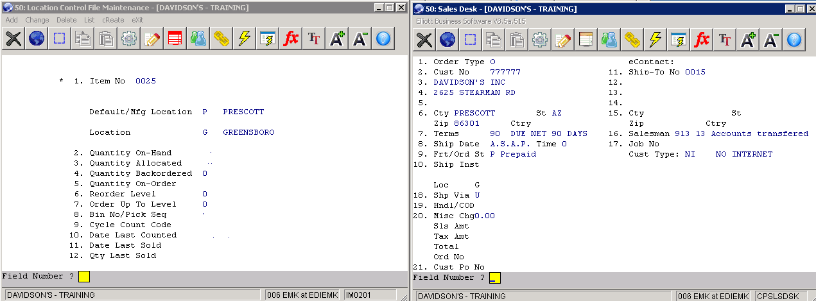Click the people contacts icon in Sales Desk toolbar
This screenshot has height=301, width=816.
(609, 40)
